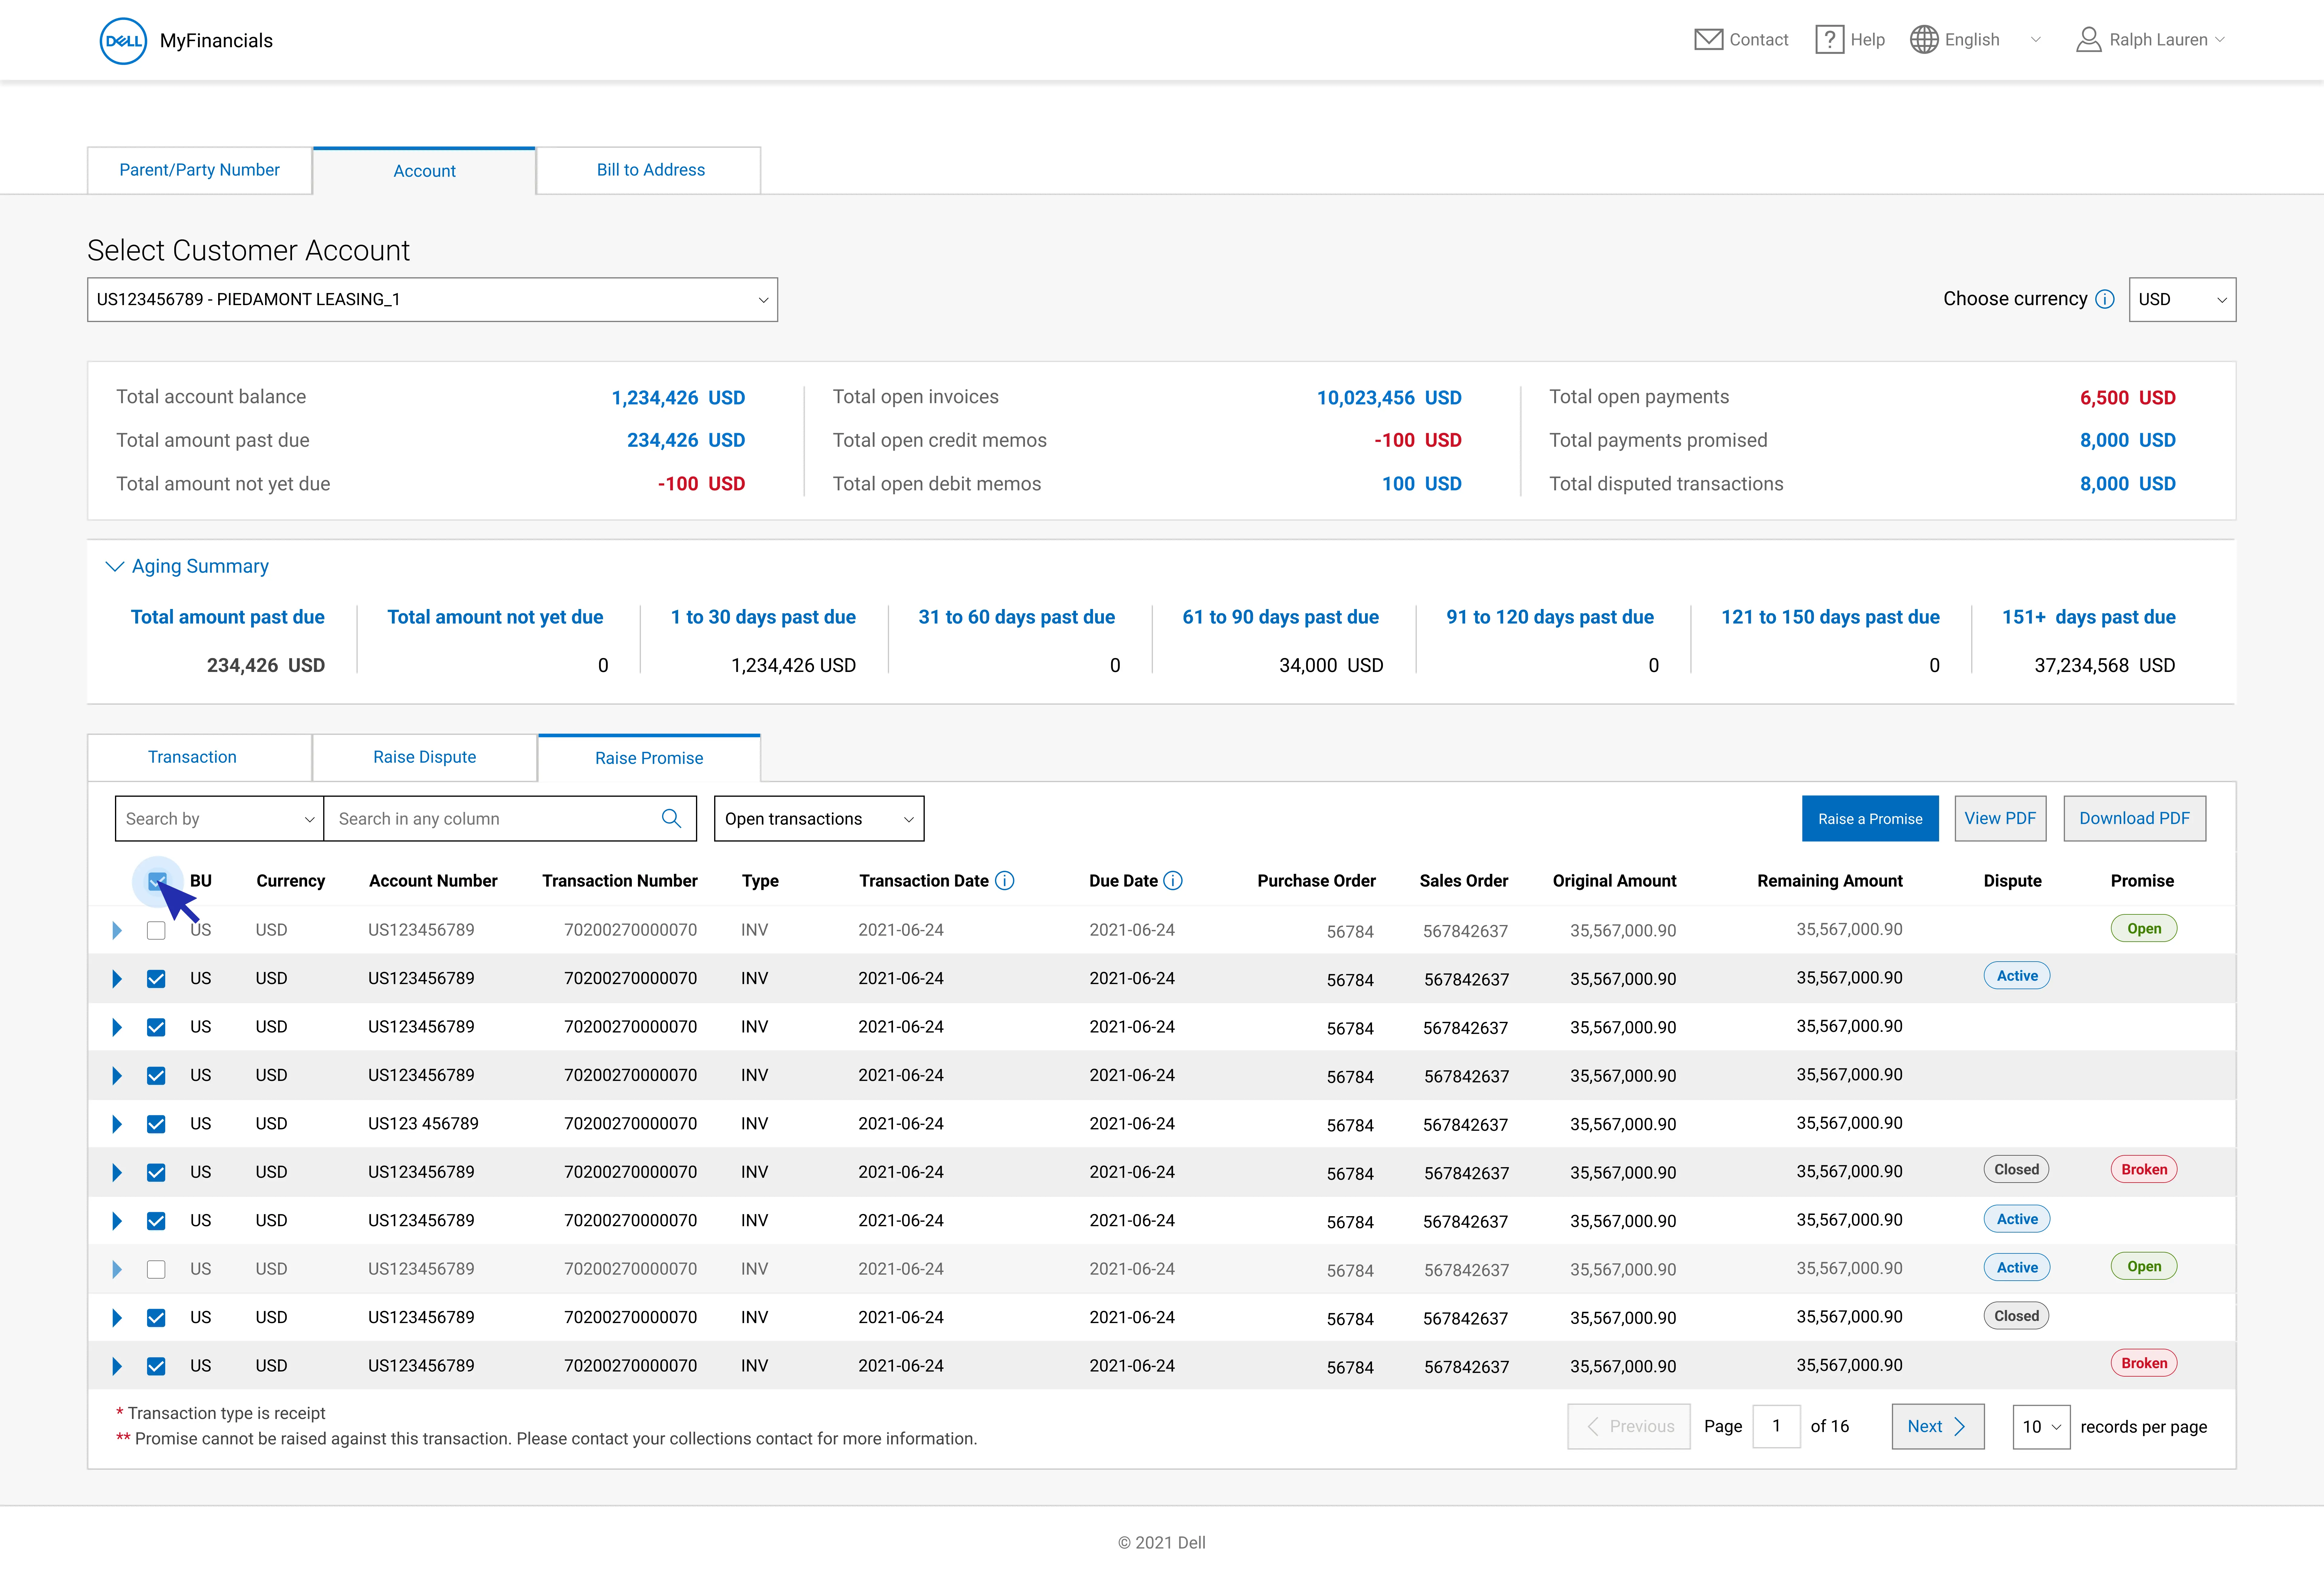Expand the row with account US123 456789
This screenshot has height=1580, width=2324.
[x=117, y=1124]
